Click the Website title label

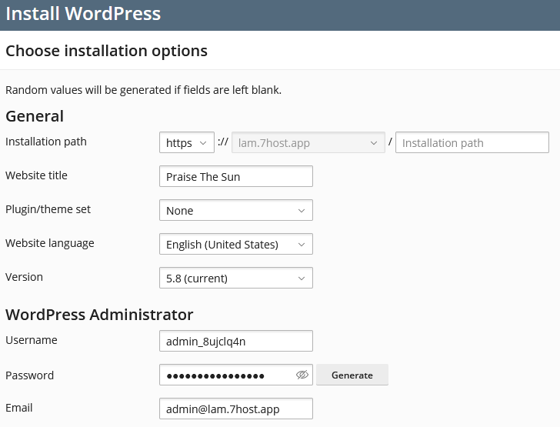point(36,175)
